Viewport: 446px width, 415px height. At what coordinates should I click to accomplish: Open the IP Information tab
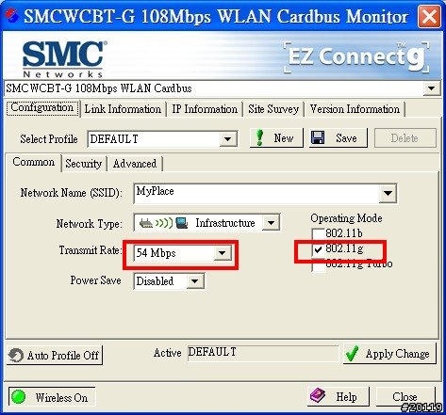205,109
